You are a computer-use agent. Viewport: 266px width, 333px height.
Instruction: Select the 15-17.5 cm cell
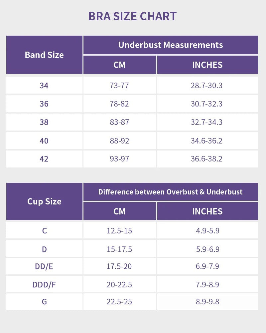coord(119,249)
